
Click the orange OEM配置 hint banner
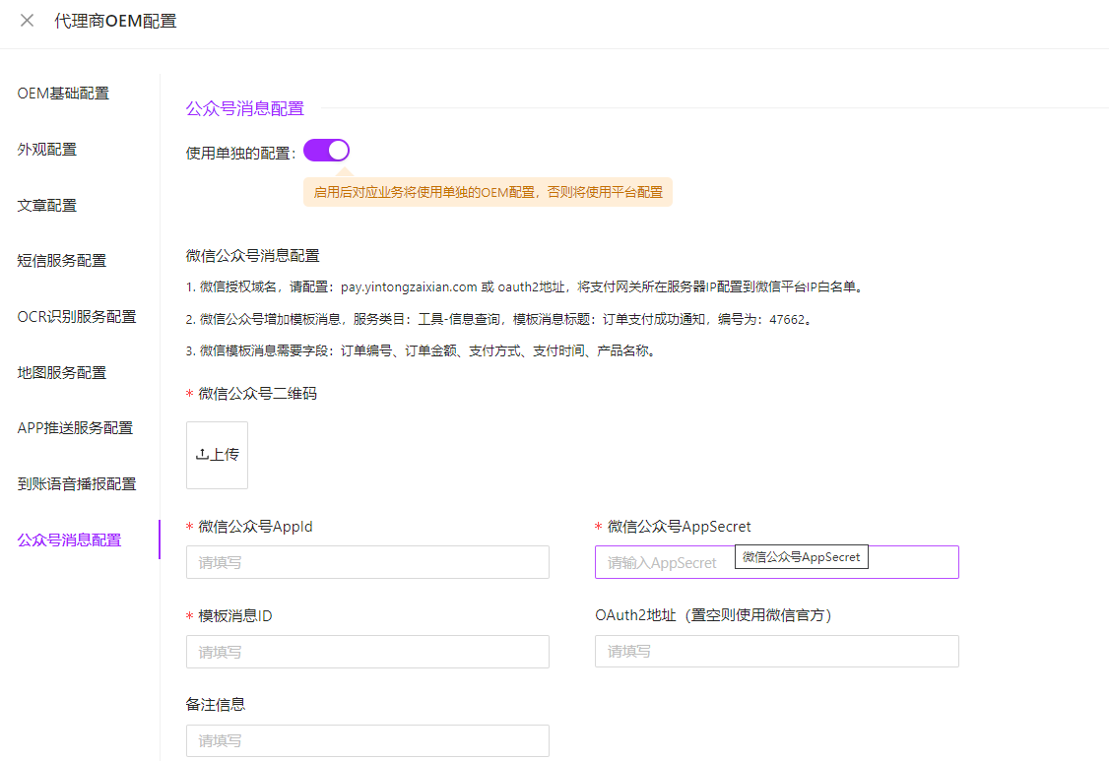(488, 192)
